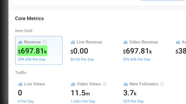Click the bar chart icon beside Revenue
This screenshot has height=104, width=186.
20,42
